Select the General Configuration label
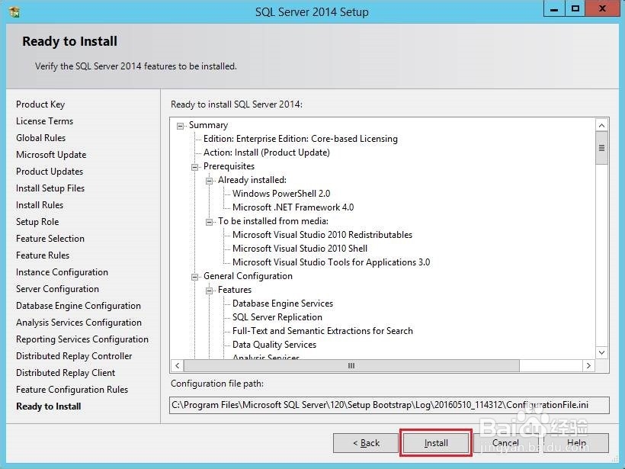Screen dimensions: 625x469 tap(248, 276)
